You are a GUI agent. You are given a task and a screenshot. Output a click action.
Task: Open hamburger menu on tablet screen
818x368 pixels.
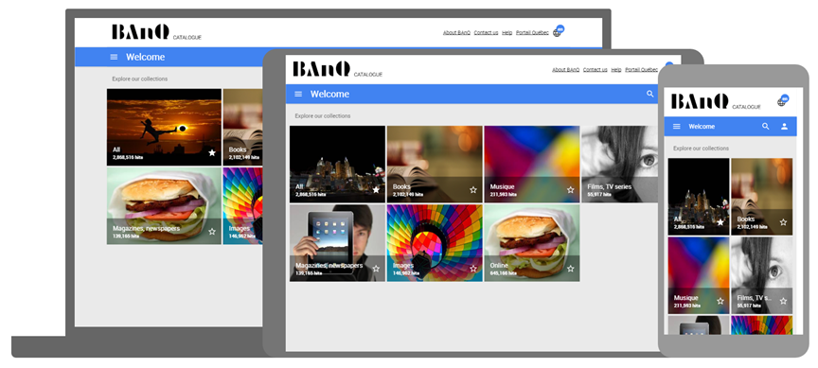(298, 94)
